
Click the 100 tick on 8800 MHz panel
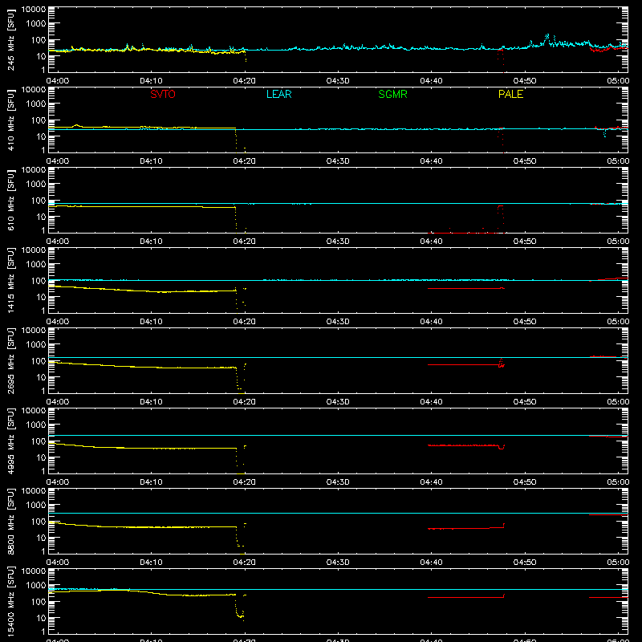point(39,522)
